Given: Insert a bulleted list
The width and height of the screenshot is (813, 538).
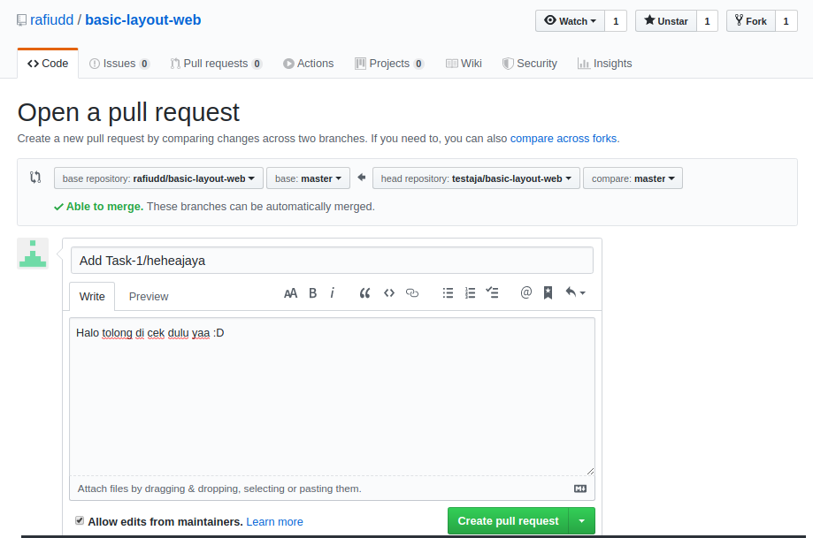Looking at the screenshot, I should point(448,293).
